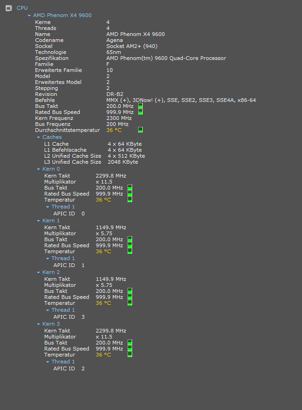Viewport: 302px width, 410px height.
Task: Click the Erweiterte Familie 10 row
Action: (74, 71)
